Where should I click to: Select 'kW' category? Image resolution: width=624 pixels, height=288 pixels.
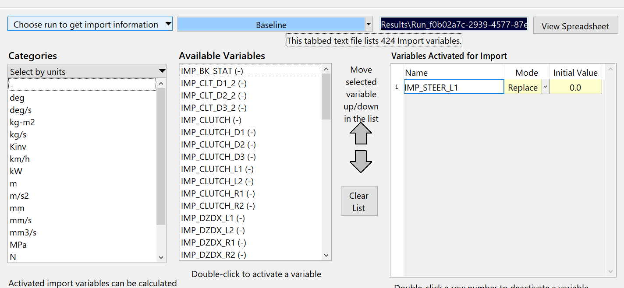[x=82, y=171]
